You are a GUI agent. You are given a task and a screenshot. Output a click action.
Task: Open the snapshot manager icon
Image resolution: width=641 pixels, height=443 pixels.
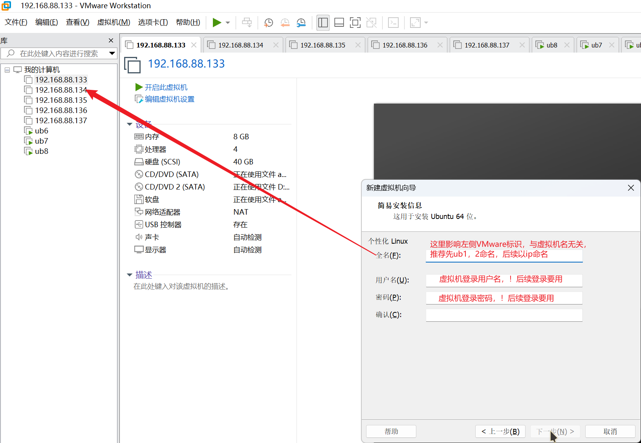click(301, 22)
